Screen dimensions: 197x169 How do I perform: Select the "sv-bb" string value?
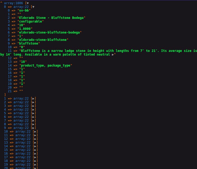(24, 10)
